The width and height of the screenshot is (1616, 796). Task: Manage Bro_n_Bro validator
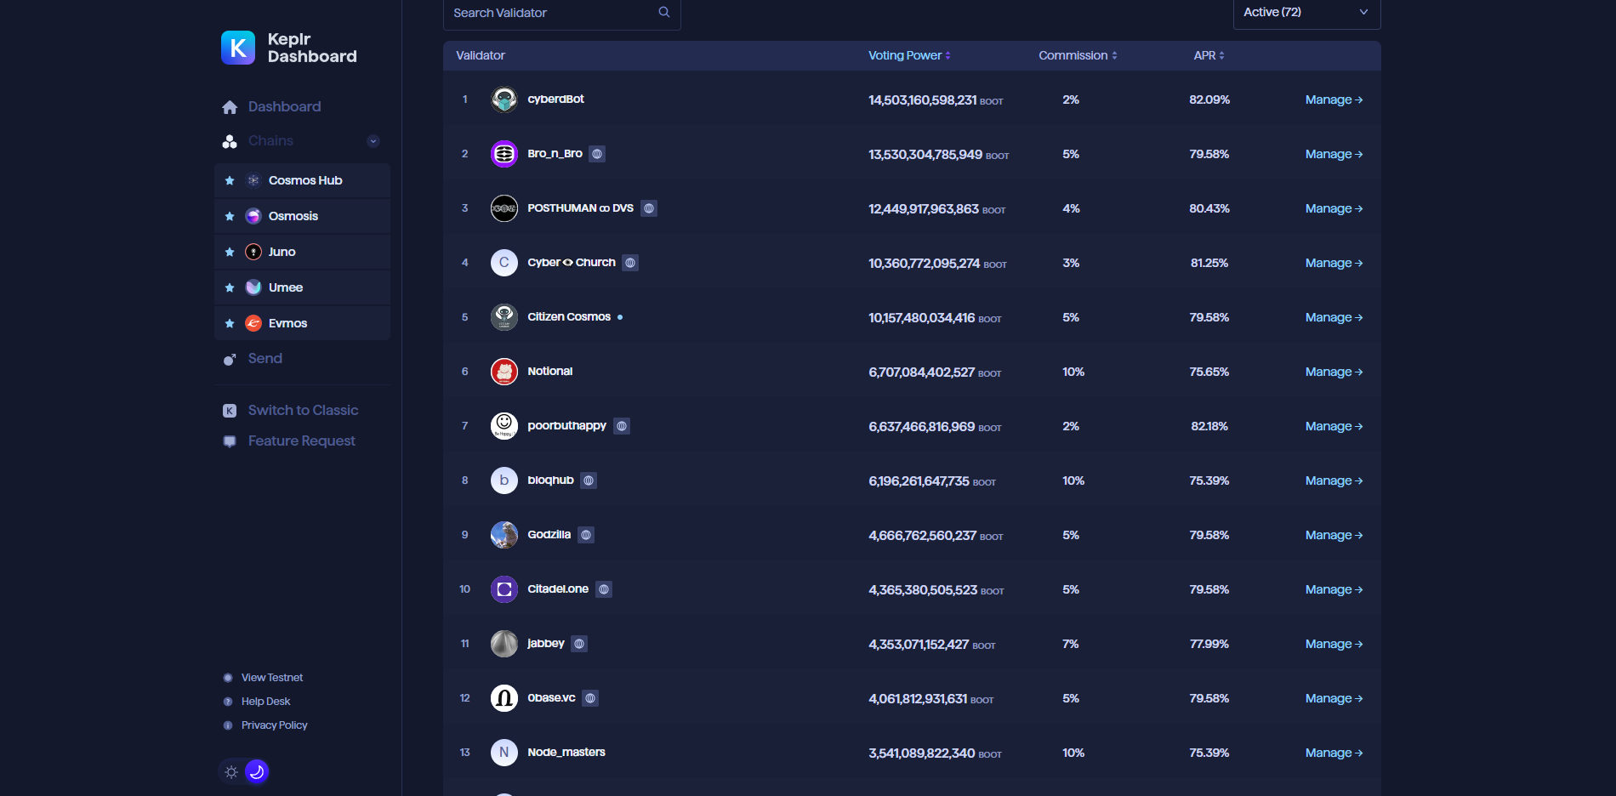(1334, 154)
